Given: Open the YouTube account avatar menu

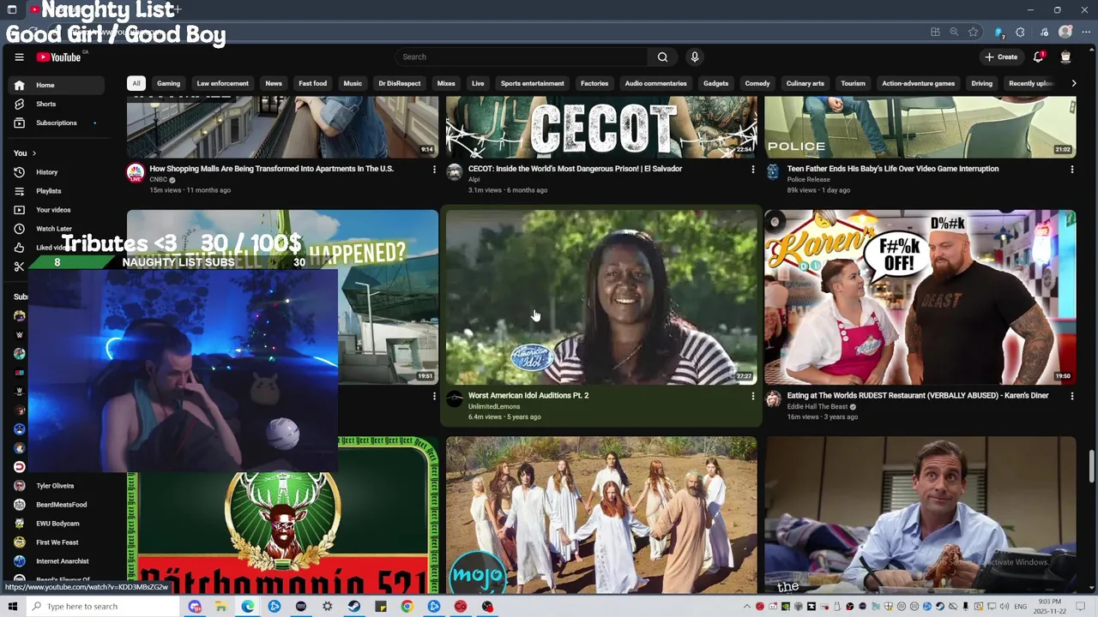Looking at the screenshot, I should point(1065,57).
